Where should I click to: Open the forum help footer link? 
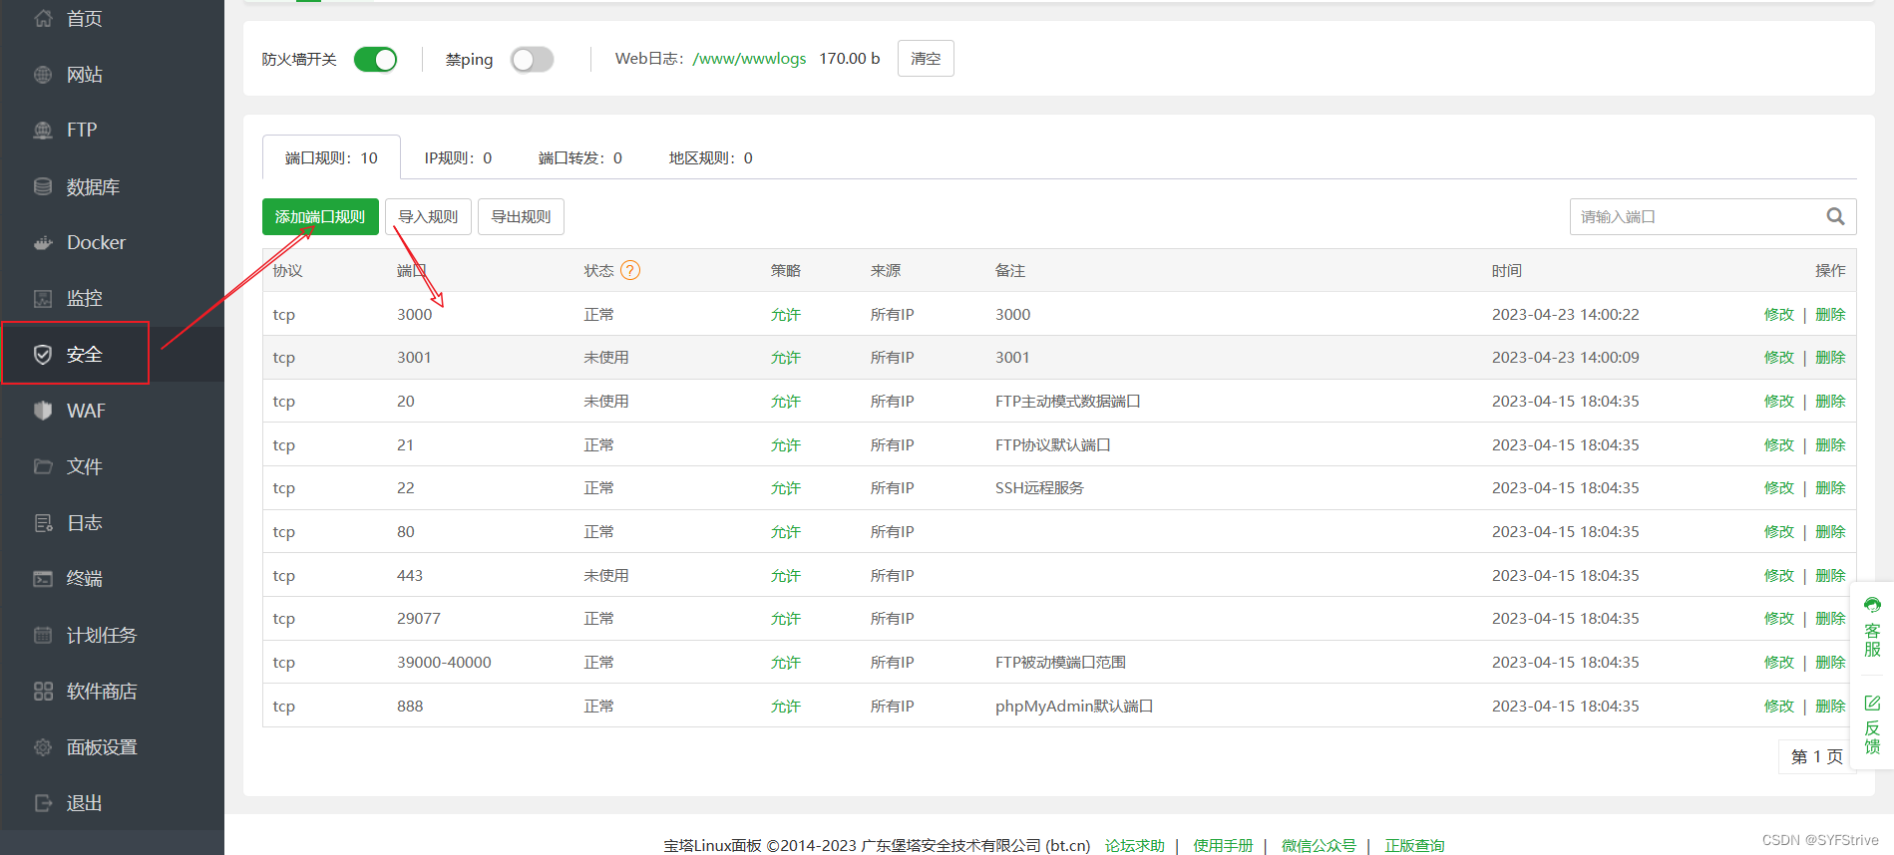pos(1134,845)
